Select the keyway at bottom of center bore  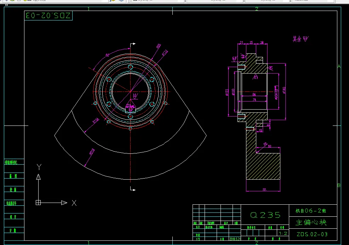point(130,109)
